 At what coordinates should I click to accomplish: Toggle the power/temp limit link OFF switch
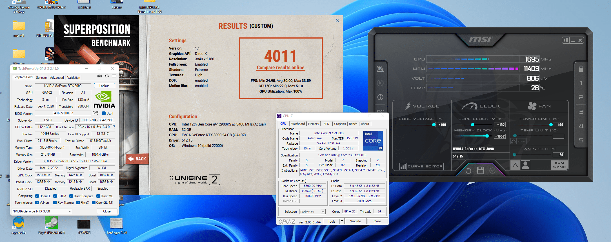pyautogui.click(x=519, y=141)
